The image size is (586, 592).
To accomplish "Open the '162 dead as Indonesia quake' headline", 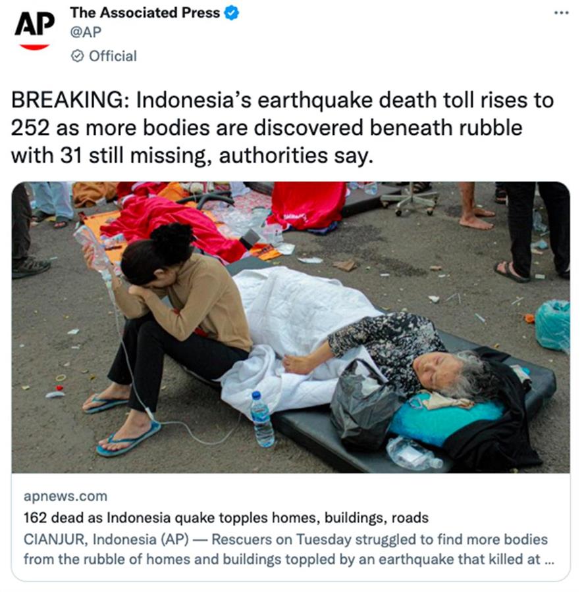I will (226, 518).
